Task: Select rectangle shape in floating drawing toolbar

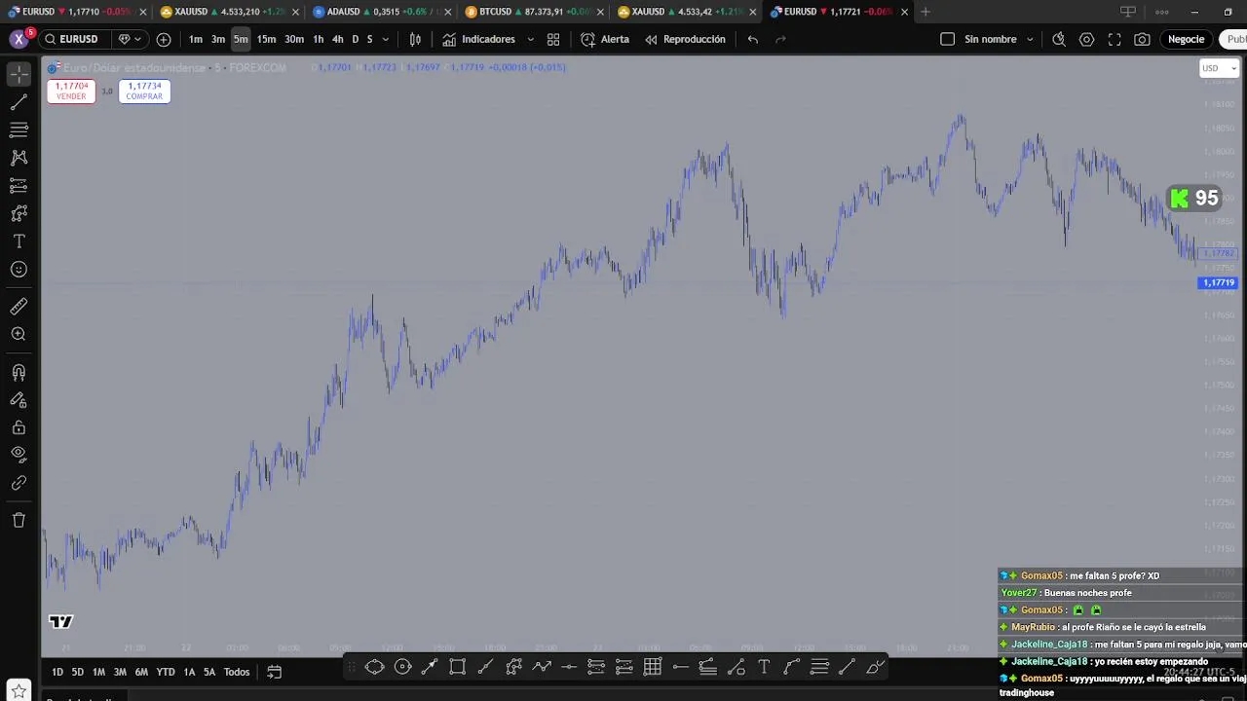Action: coord(457,667)
